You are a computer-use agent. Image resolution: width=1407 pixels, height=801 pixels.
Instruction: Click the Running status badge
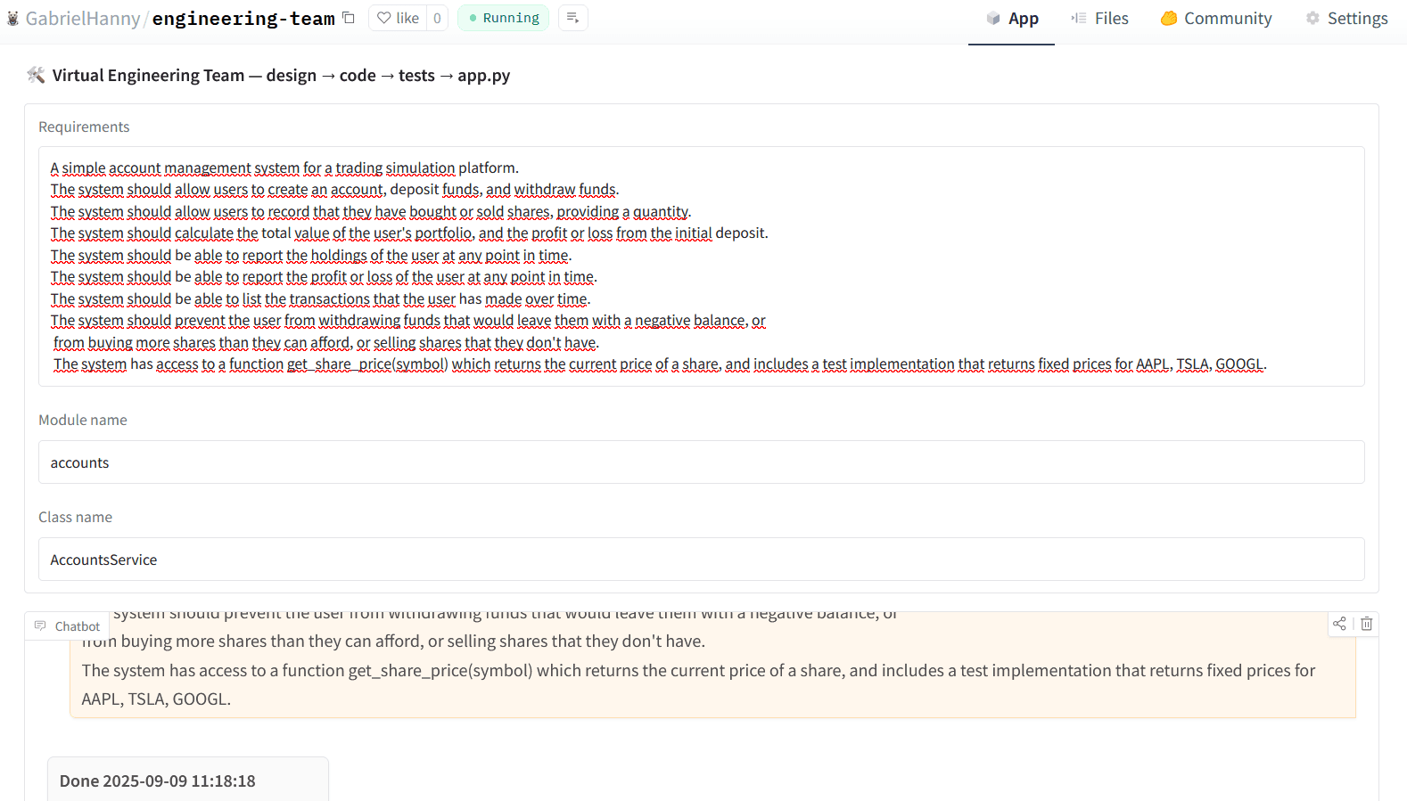(504, 18)
